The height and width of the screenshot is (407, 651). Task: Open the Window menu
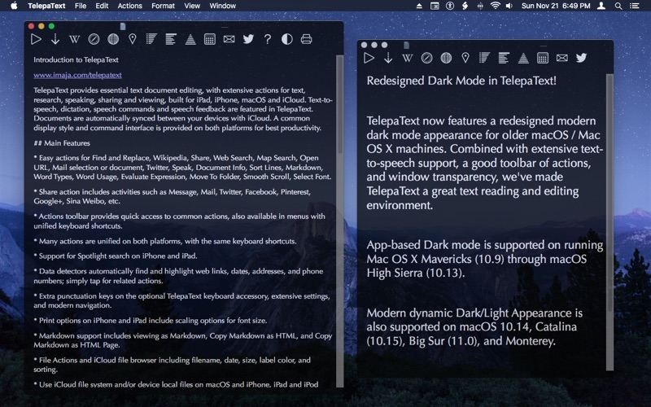pos(222,6)
